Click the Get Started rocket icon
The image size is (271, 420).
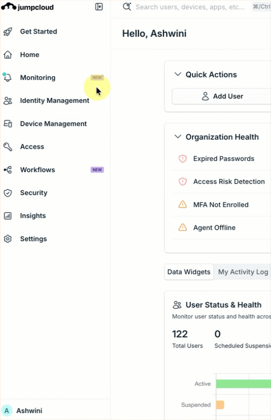pos(7,31)
